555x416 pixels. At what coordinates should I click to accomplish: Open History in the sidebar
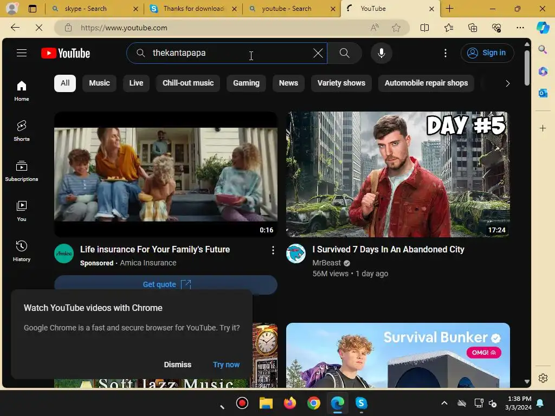[x=22, y=251]
